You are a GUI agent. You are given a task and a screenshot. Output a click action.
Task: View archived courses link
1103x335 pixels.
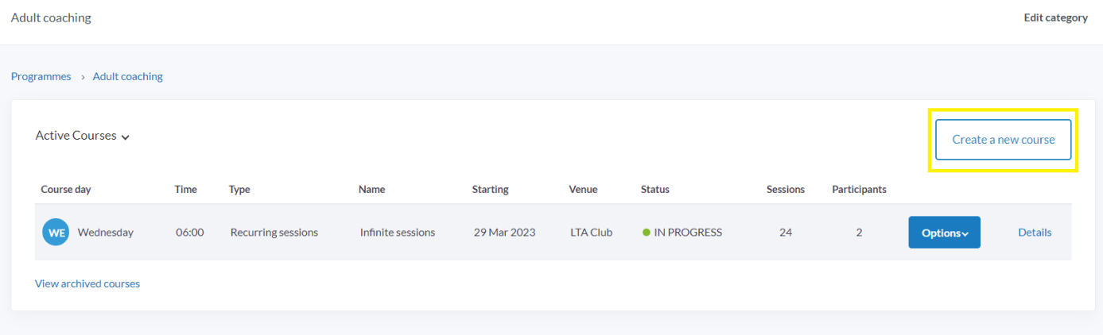click(87, 283)
